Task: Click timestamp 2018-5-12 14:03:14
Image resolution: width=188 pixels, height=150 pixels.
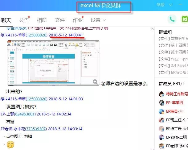Action: [x=65, y=129]
